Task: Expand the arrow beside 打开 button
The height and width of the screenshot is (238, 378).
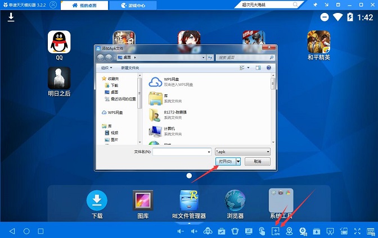Action: click(x=238, y=161)
